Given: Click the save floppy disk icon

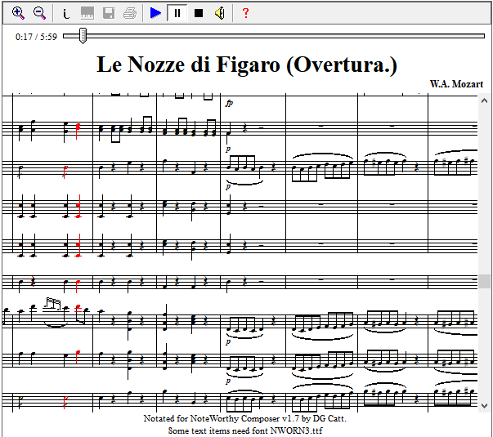Looking at the screenshot, I should pyautogui.click(x=109, y=13).
